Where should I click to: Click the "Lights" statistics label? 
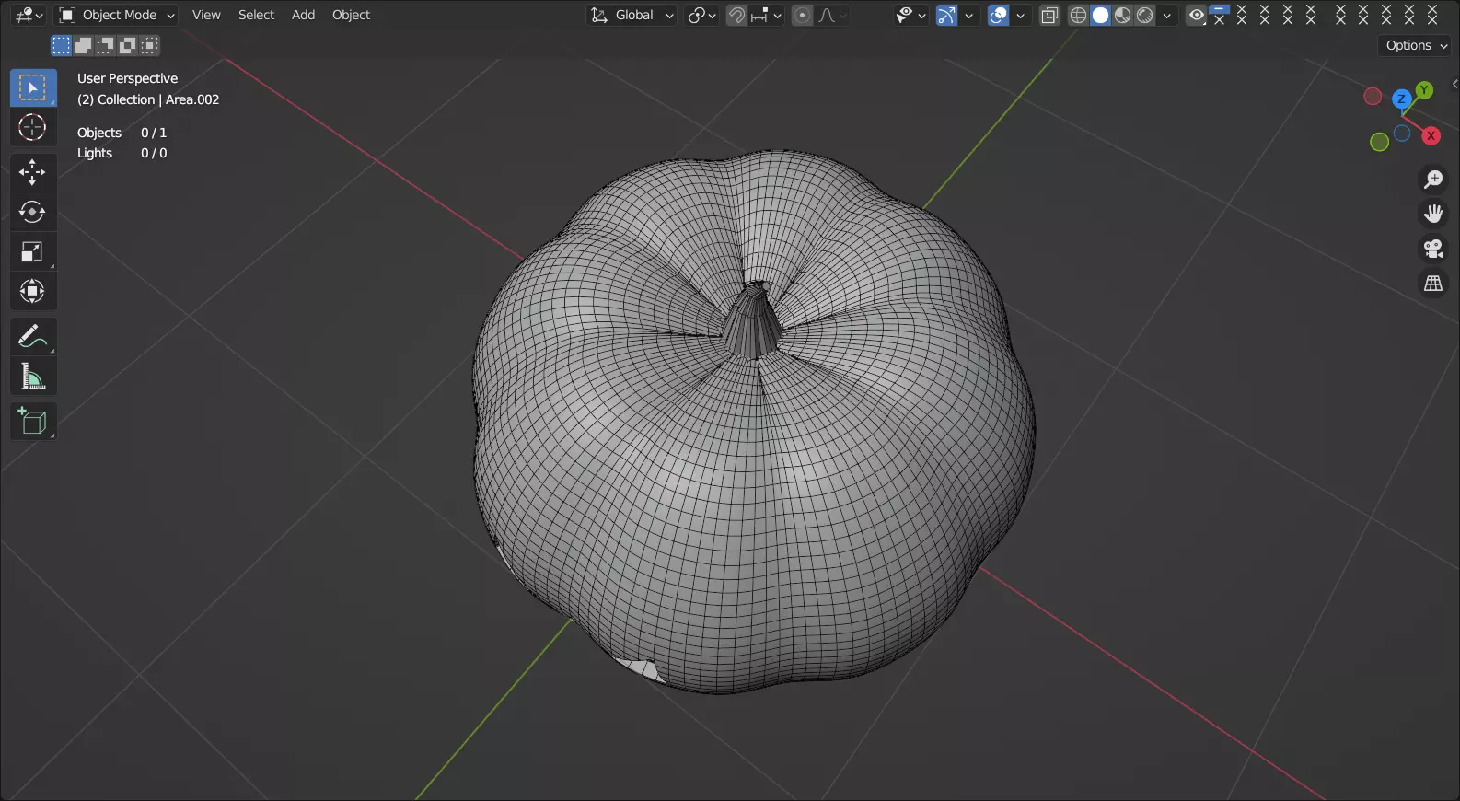tap(95, 153)
